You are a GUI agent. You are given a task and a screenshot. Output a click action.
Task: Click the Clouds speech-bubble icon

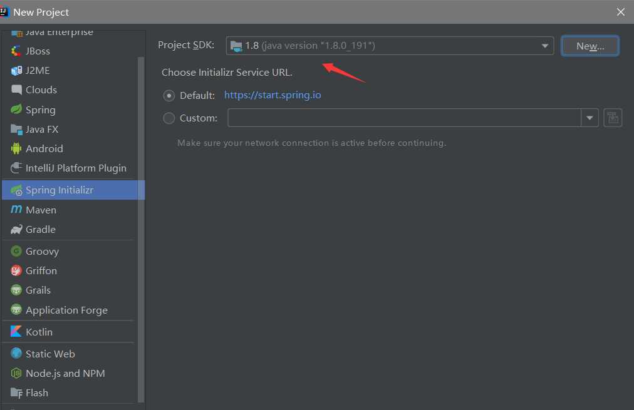point(16,90)
